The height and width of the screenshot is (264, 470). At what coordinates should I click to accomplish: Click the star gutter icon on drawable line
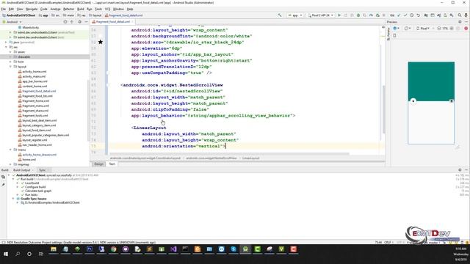(x=101, y=43)
